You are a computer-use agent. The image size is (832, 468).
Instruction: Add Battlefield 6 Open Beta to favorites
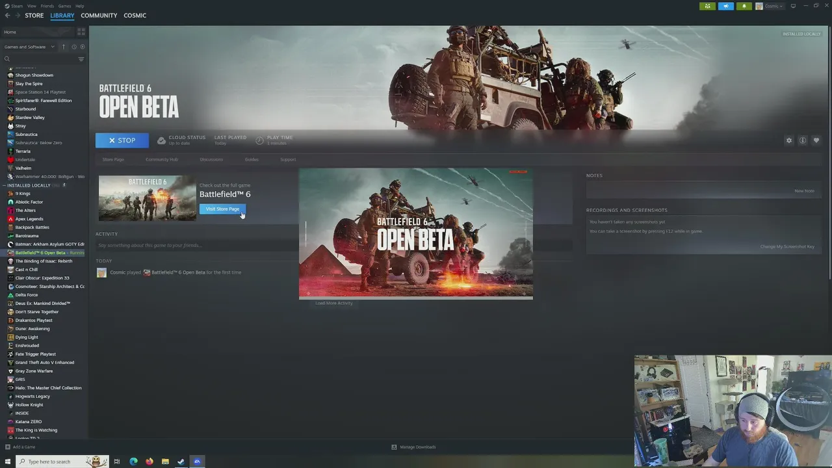click(816, 140)
